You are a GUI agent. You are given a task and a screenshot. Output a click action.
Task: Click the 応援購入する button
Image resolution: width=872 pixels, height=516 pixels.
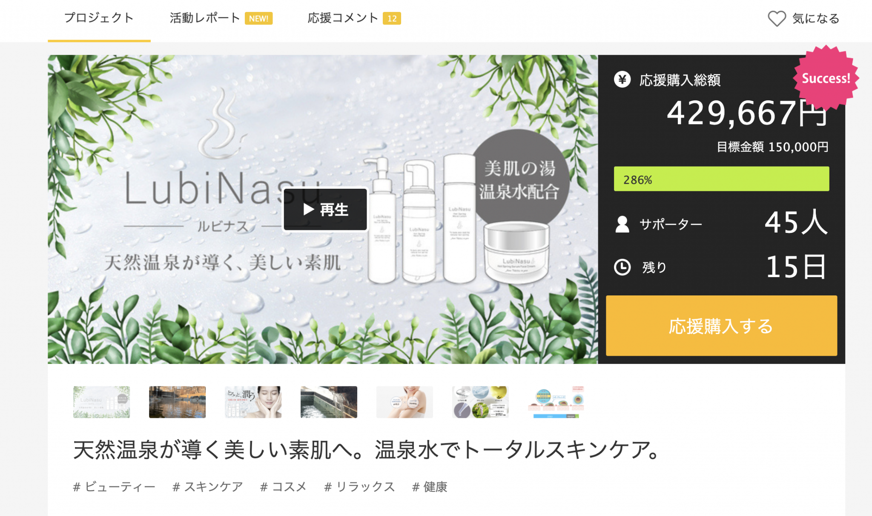tap(721, 326)
